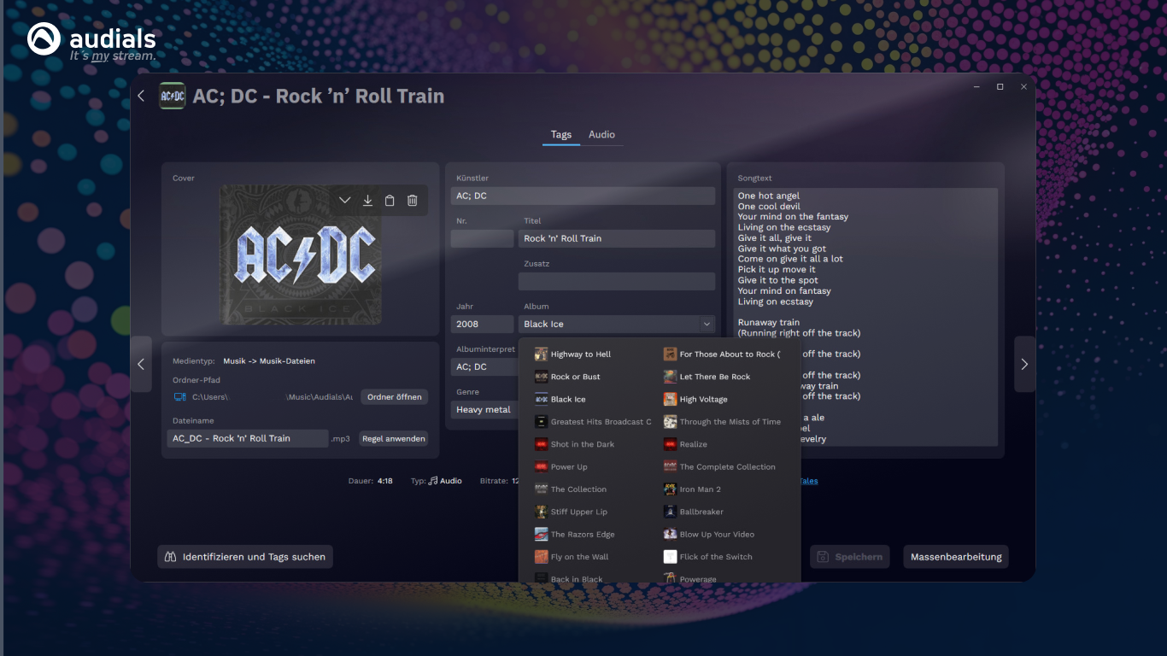The image size is (1167, 656).
Task: Maximize the audials window
Action: click(1000, 86)
